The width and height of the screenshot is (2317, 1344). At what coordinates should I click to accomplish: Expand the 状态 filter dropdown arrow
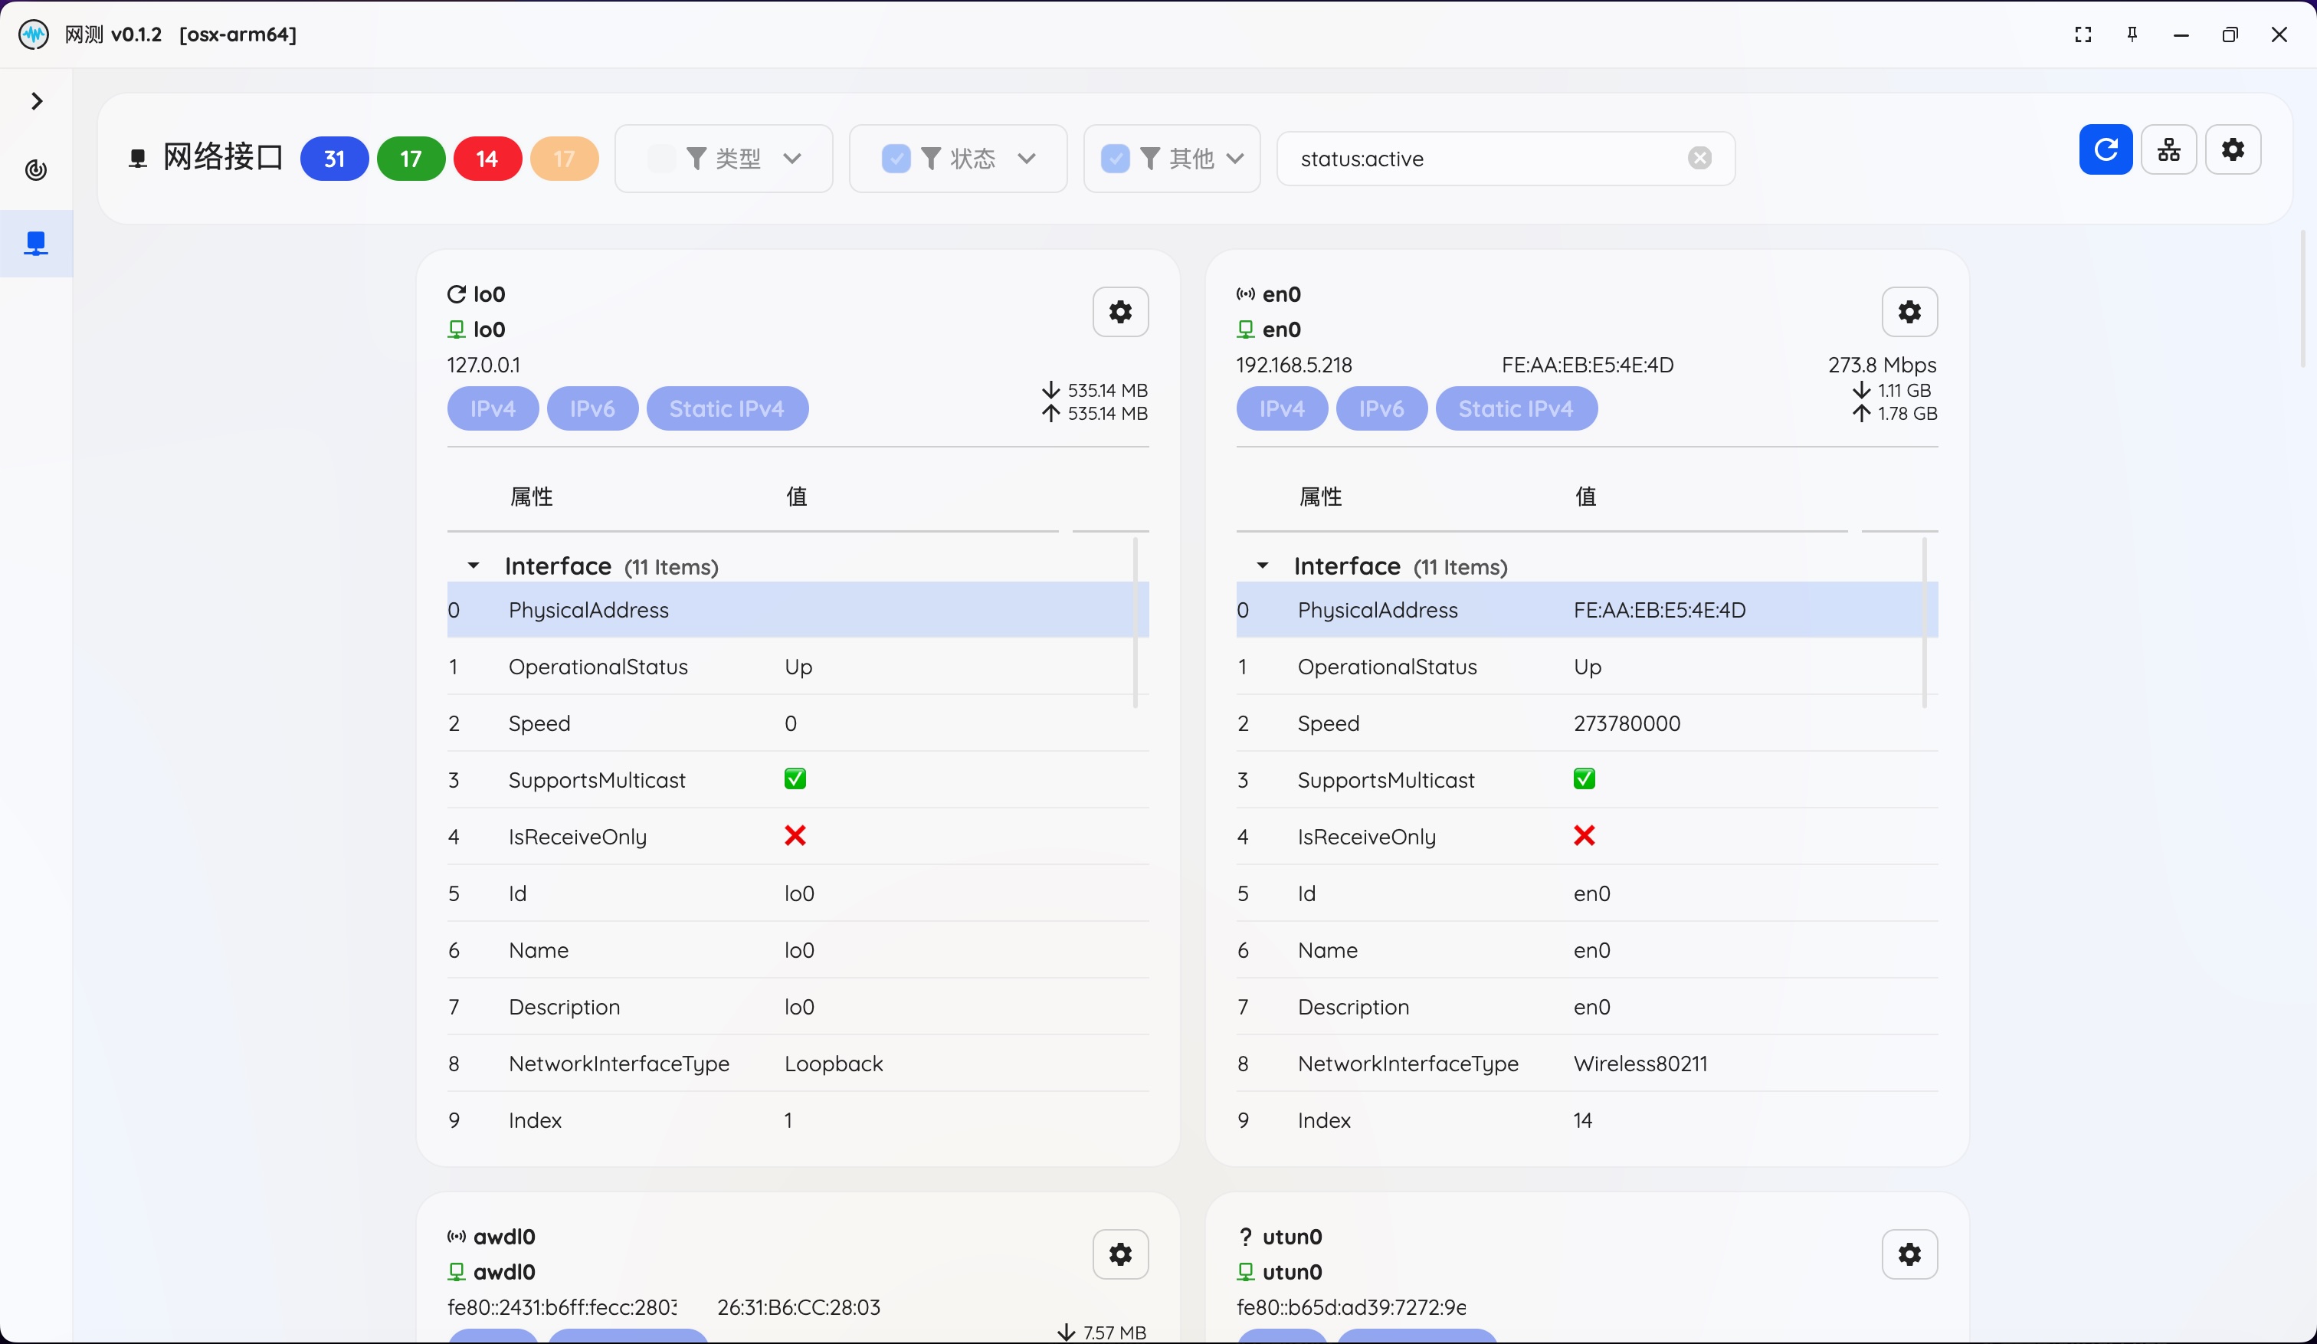click(x=1026, y=159)
